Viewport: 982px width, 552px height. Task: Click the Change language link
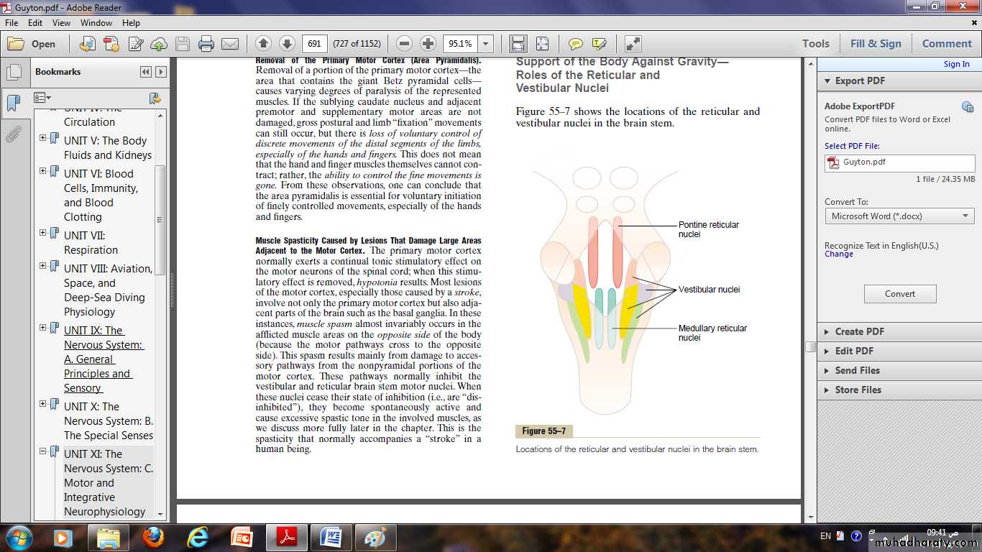[839, 254]
